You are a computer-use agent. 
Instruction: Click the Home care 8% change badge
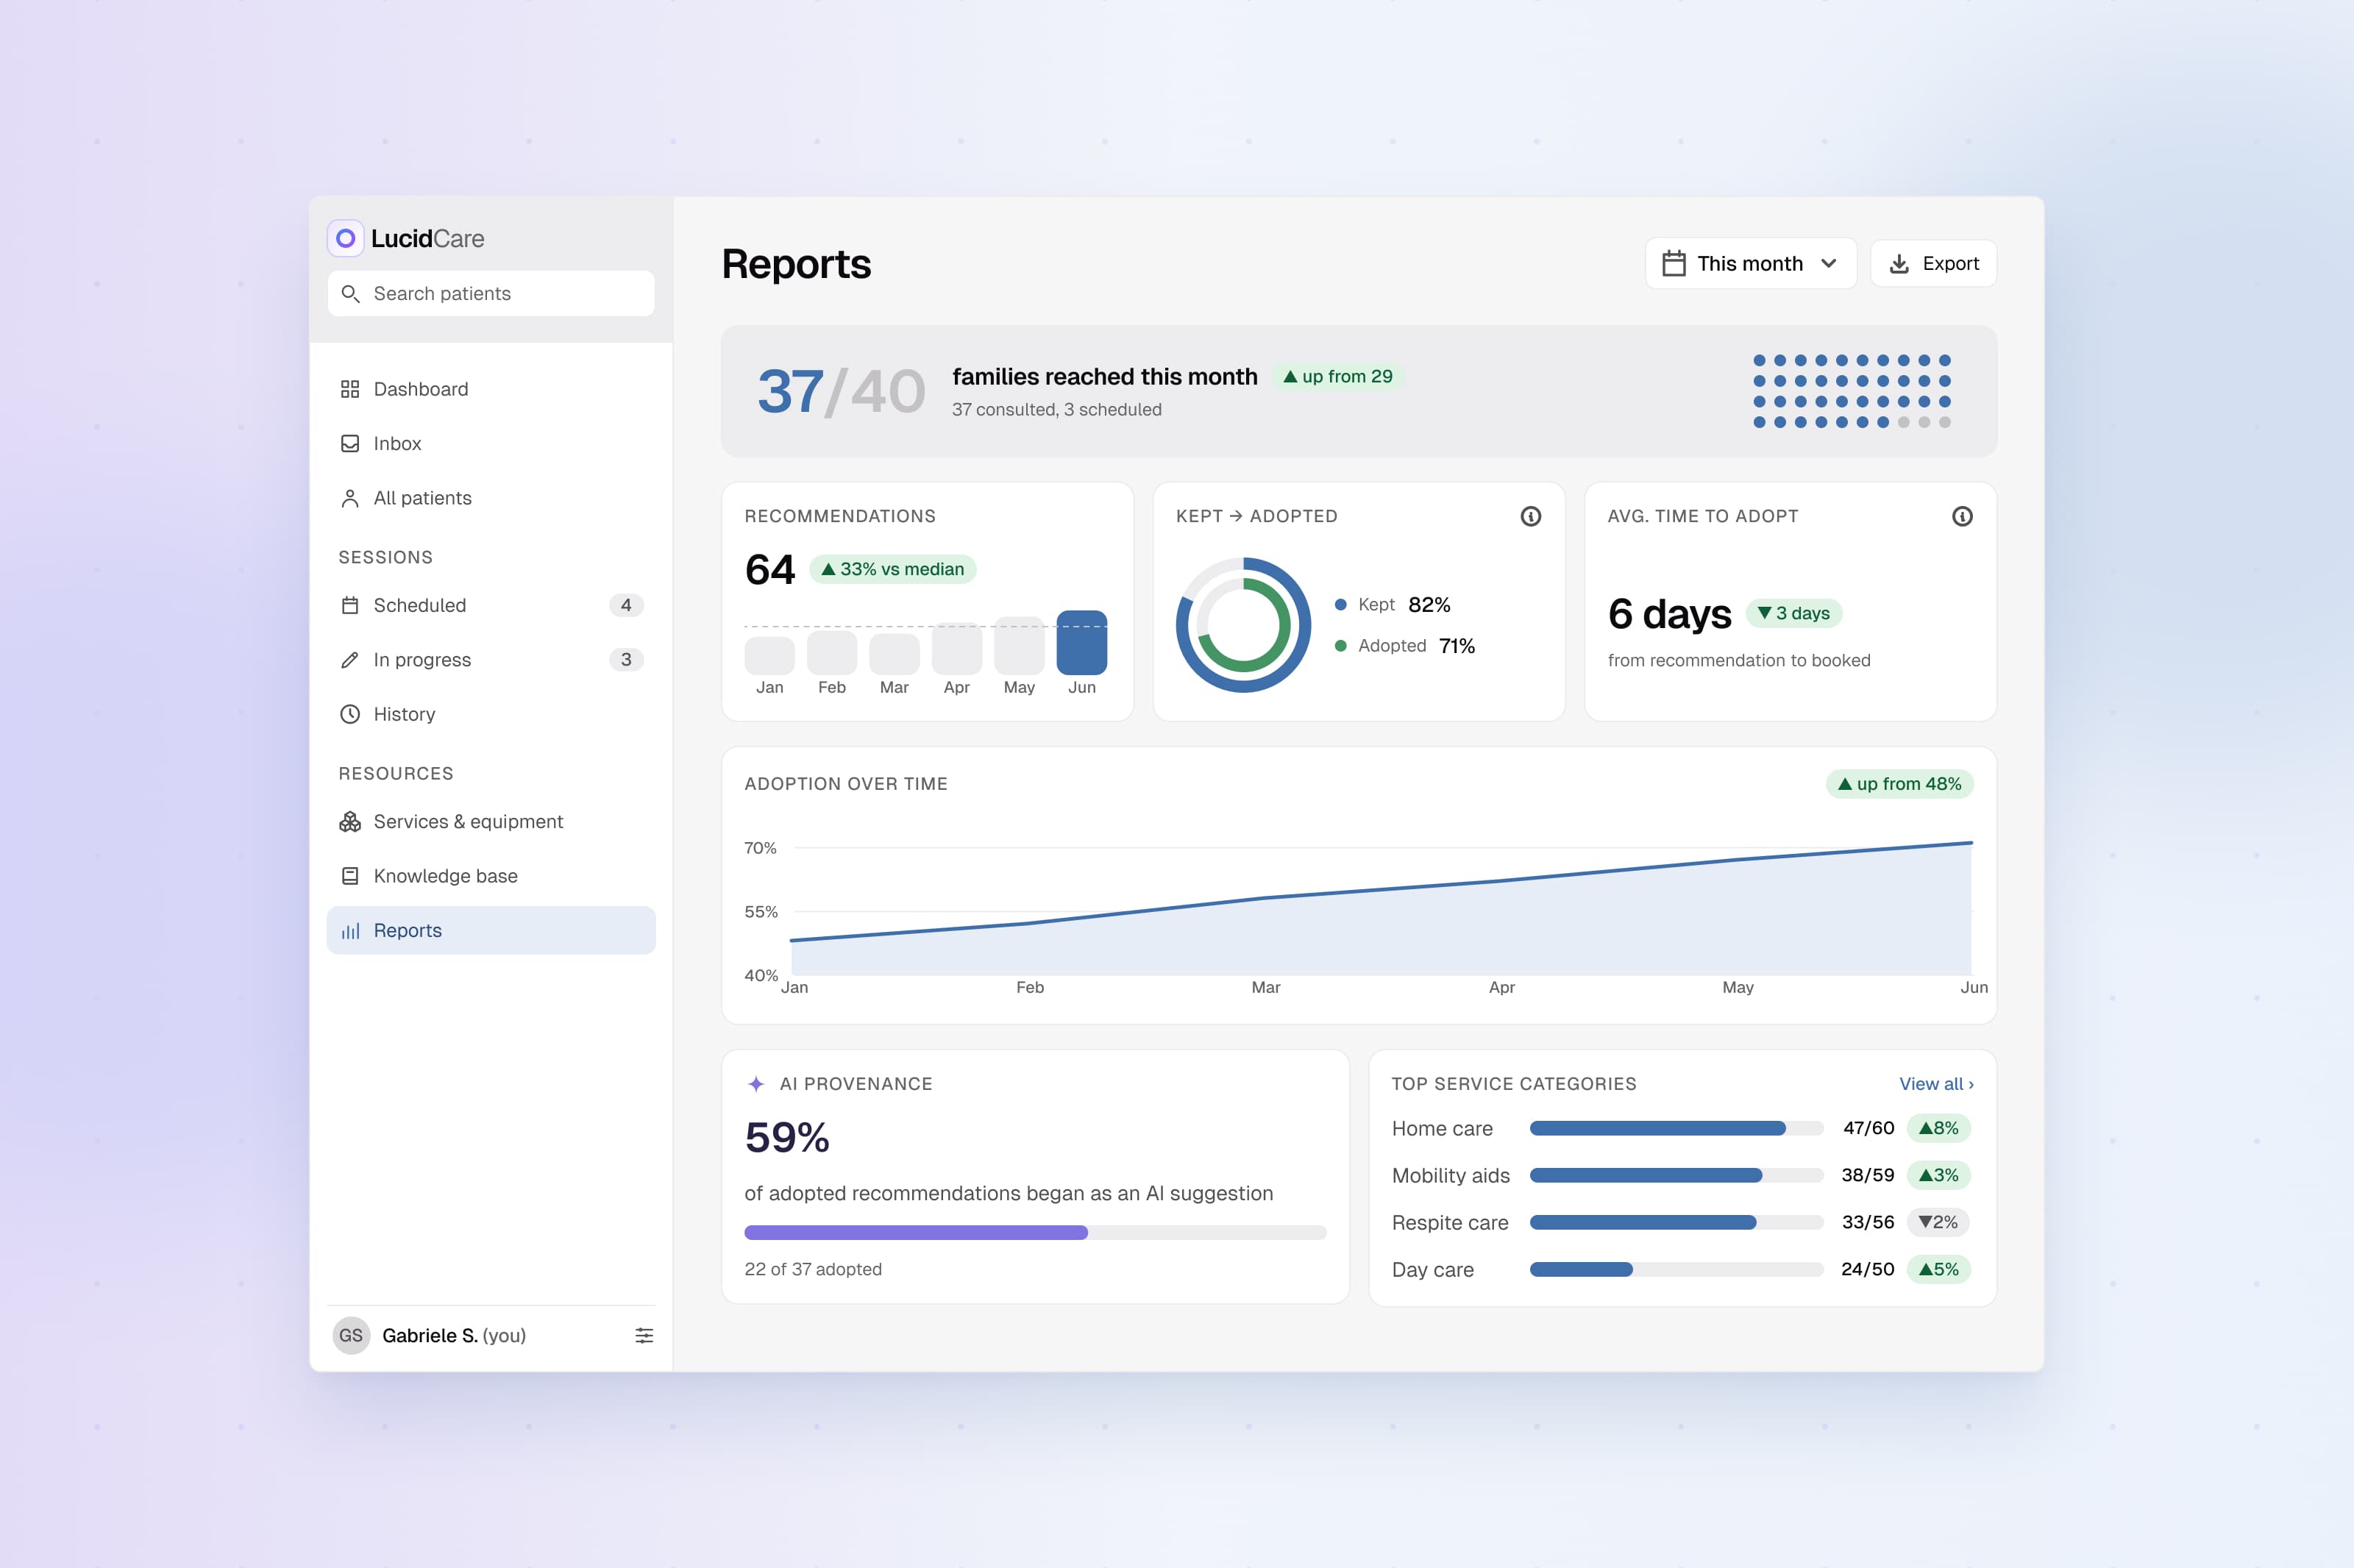point(1939,1128)
